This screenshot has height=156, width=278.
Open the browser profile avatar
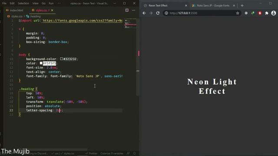point(274,13)
